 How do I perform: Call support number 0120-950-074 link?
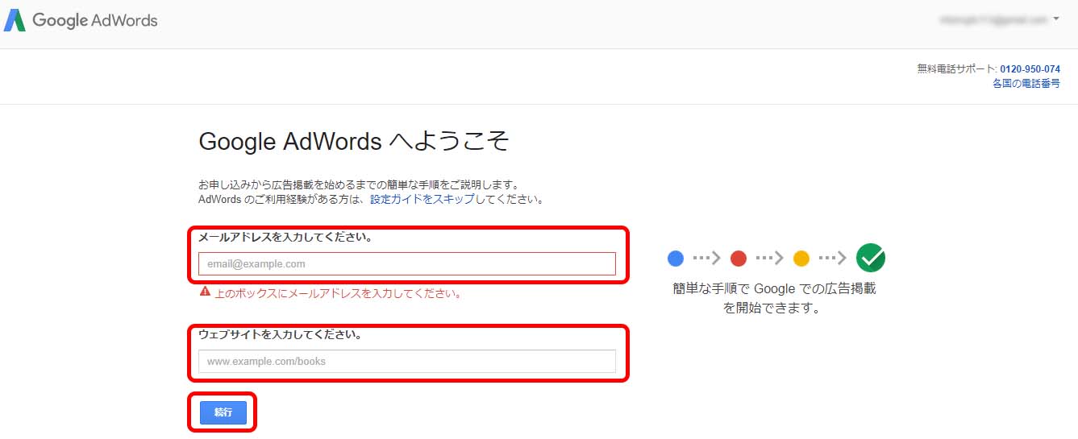point(1030,69)
